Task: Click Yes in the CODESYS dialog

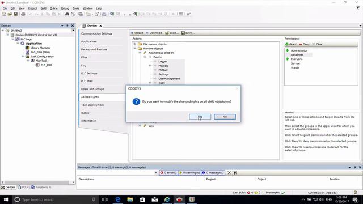Action: (x=200, y=117)
